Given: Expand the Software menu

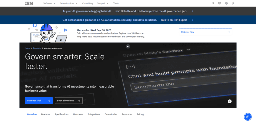Looking at the screenshot, I should click(x=49, y=3).
